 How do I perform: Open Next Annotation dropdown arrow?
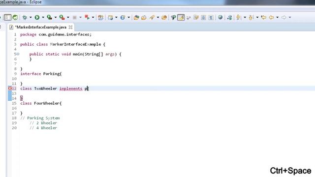[245, 18]
